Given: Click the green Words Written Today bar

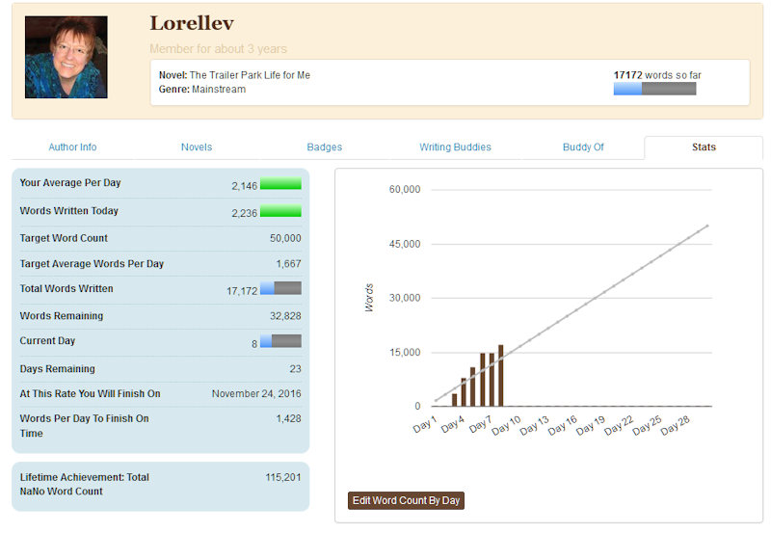Looking at the screenshot, I should pos(280,211).
